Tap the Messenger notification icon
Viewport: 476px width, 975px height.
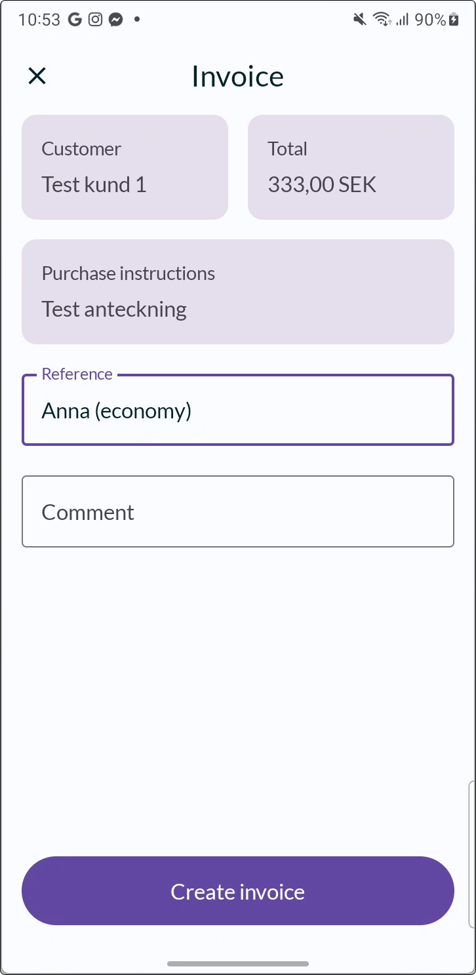(115, 20)
